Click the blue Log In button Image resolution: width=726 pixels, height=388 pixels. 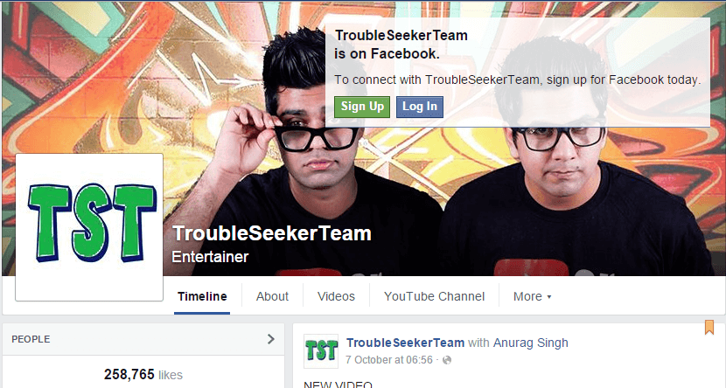pos(420,107)
